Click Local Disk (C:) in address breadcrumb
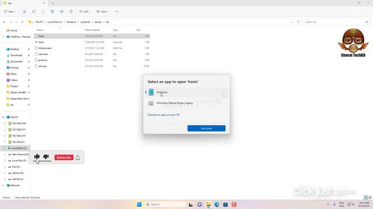The height and width of the screenshot is (209, 373). [55, 22]
